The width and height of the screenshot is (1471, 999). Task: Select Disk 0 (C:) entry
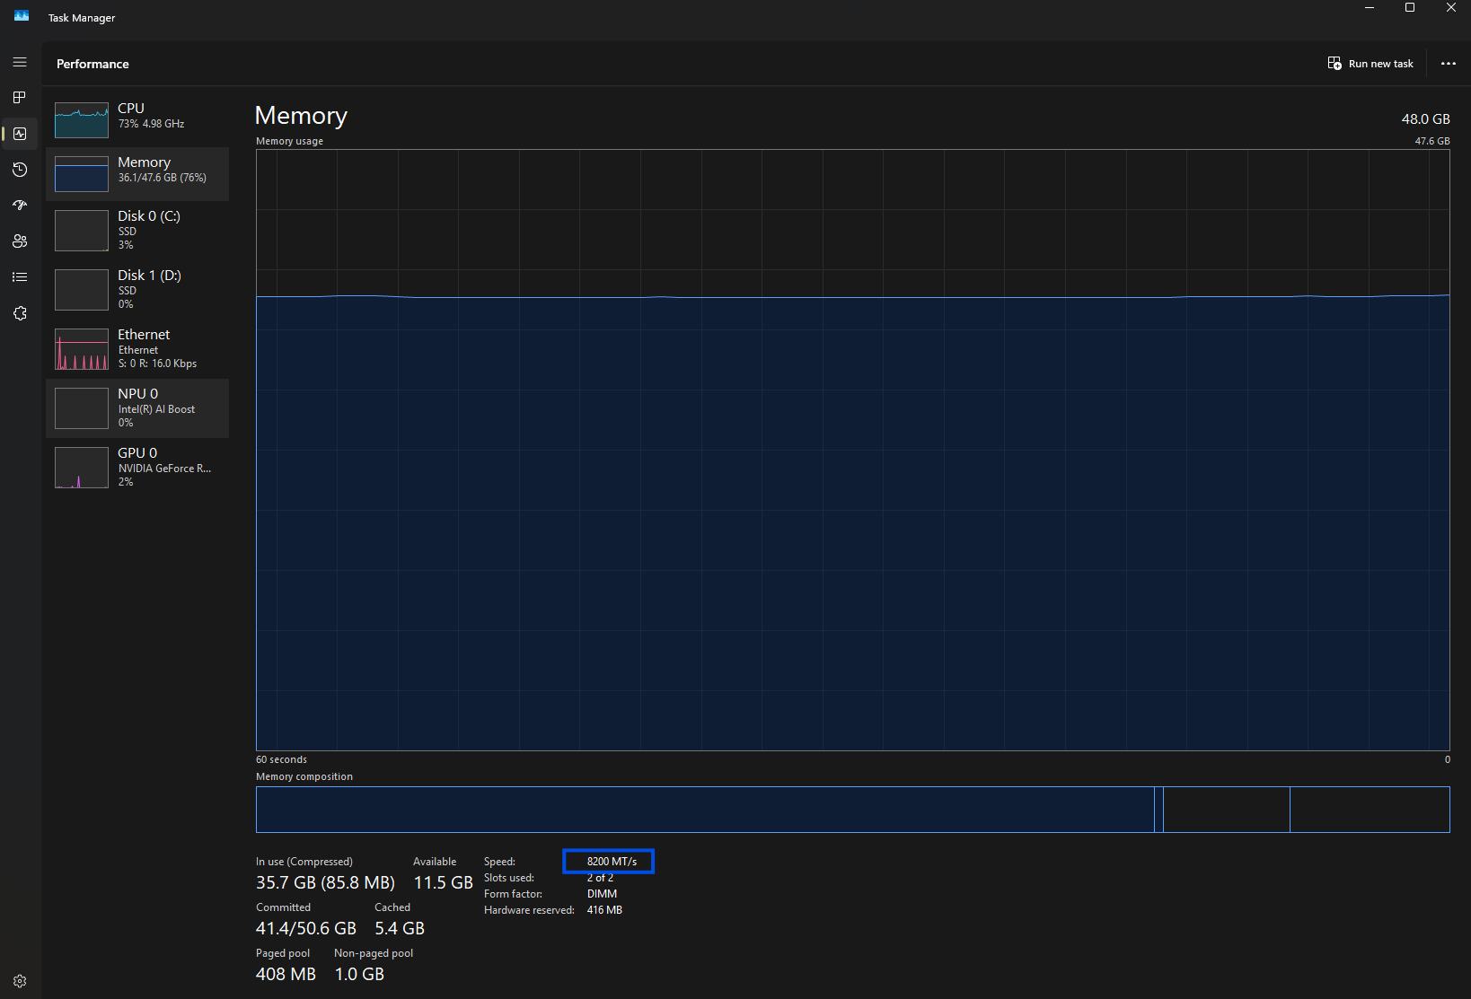click(x=137, y=230)
